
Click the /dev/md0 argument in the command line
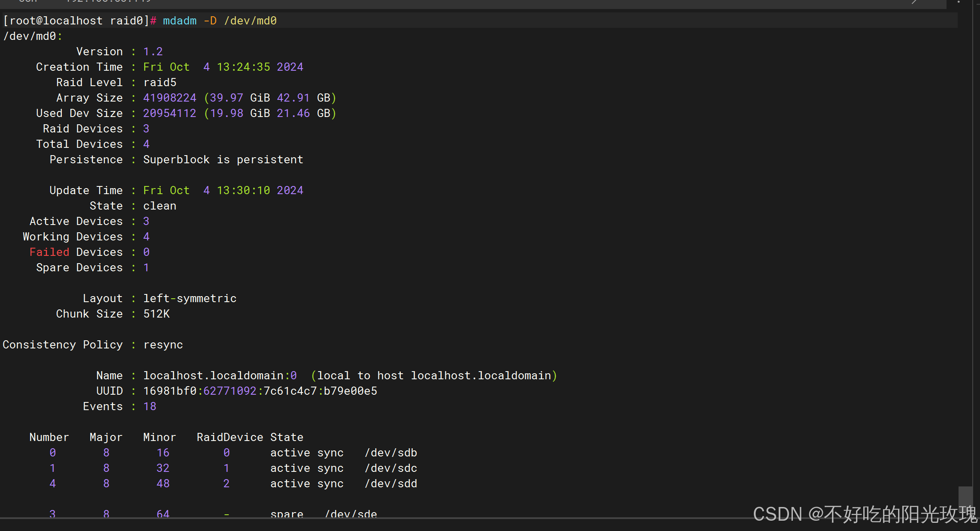(x=250, y=21)
